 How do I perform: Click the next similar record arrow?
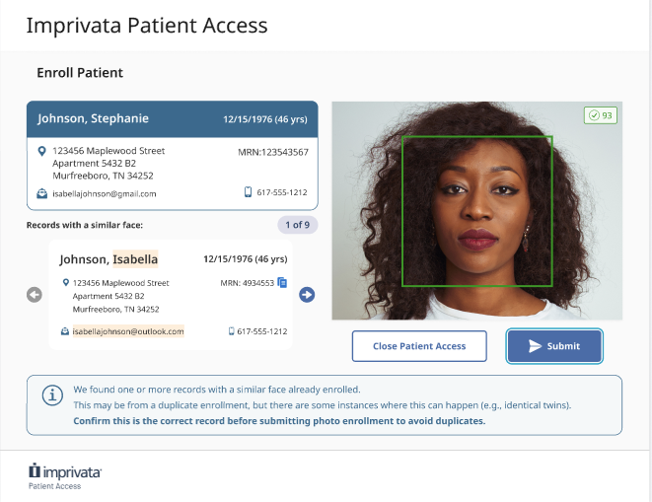(x=307, y=295)
